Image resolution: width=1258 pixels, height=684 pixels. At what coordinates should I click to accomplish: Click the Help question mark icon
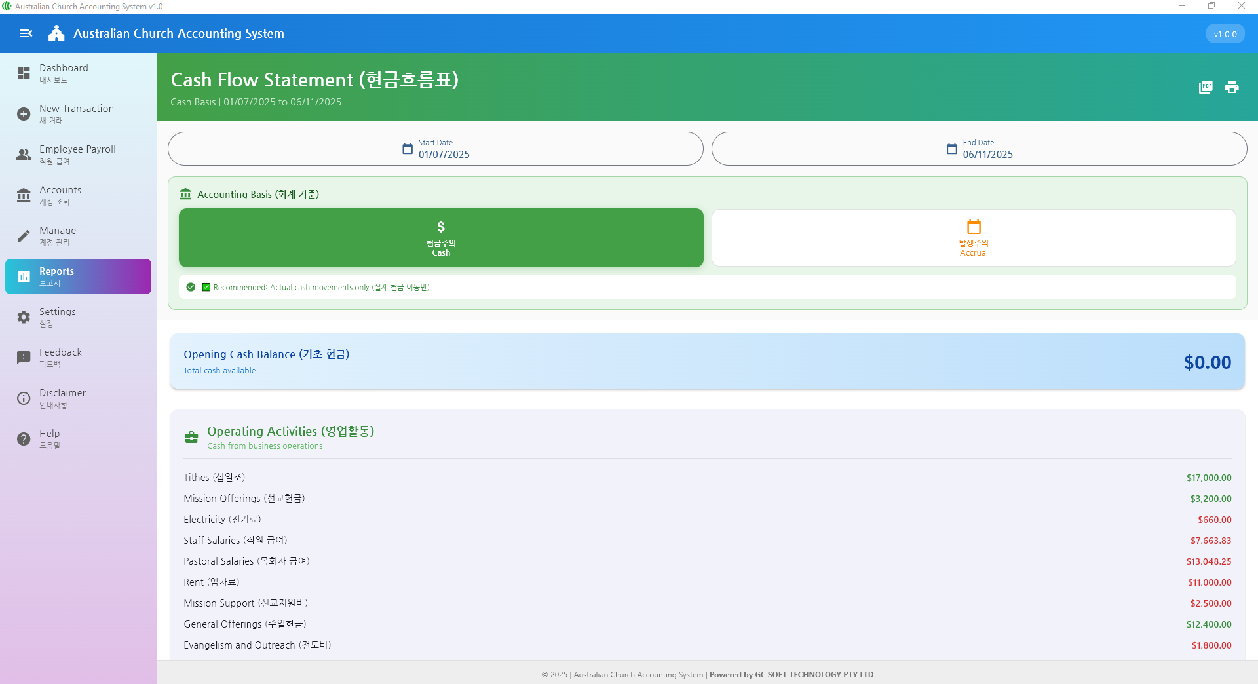[x=24, y=439]
